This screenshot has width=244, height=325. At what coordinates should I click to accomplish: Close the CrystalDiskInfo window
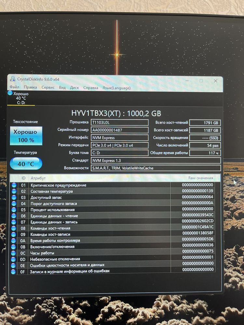pyautogui.click(x=216, y=81)
